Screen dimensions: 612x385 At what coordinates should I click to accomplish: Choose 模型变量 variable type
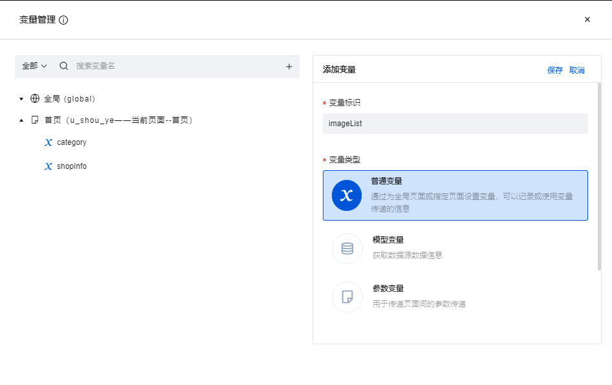(455, 248)
